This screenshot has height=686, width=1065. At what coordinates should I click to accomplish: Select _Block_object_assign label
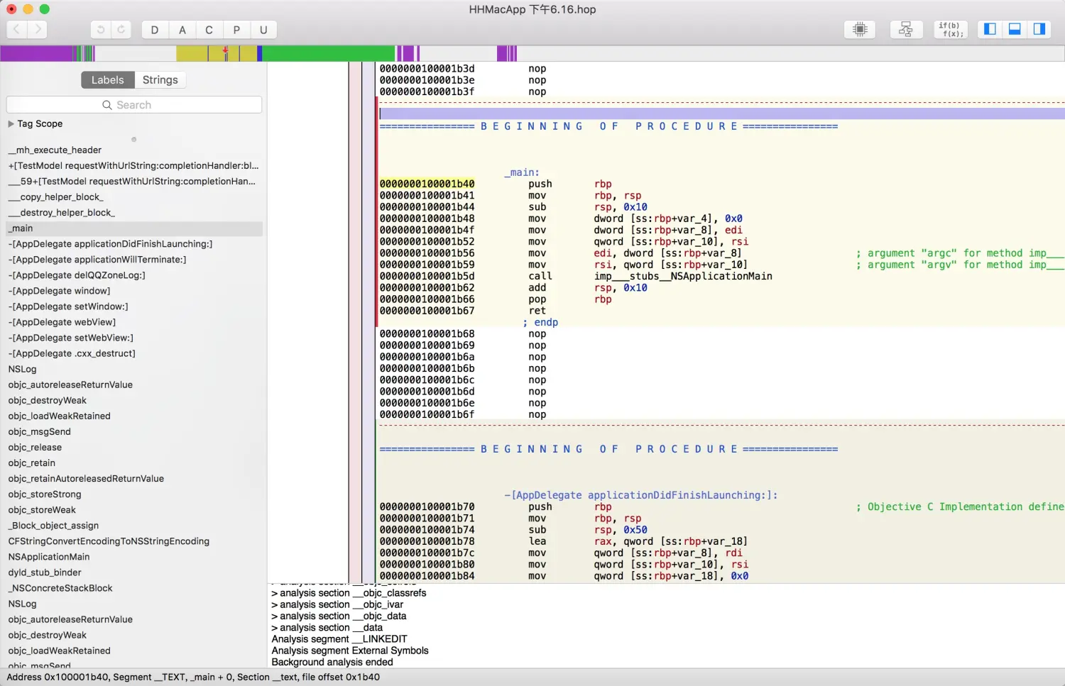[x=53, y=526]
